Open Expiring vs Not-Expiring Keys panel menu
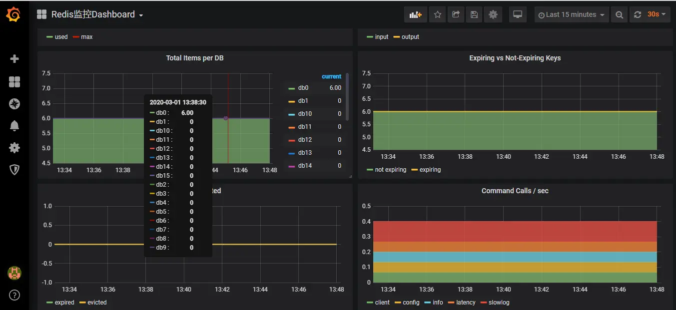676x310 pixels. click(515, 58)
